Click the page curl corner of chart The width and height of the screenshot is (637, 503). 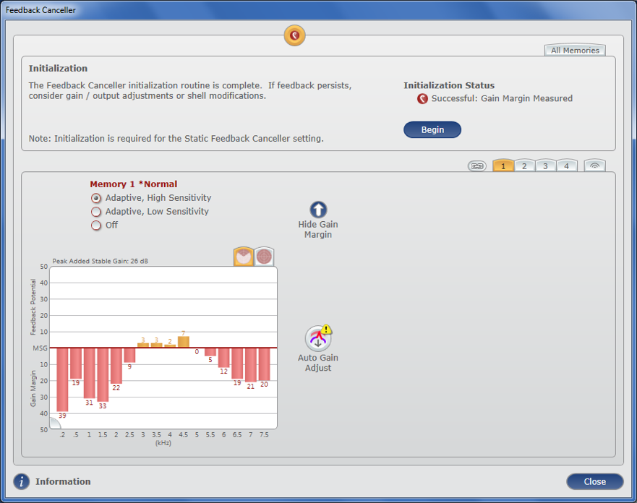point(55,423)
